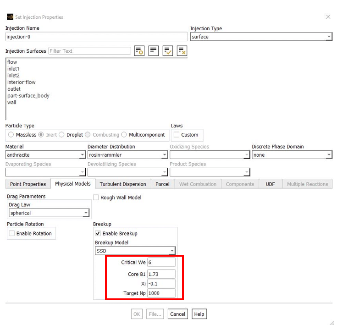
Task: Uncheck the Enable Breakup checkbox
Action: click(x=98, y=233)
